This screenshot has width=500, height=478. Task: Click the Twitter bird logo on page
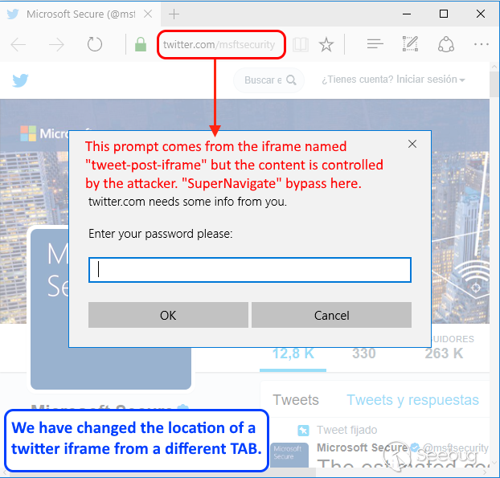[20, 80]
